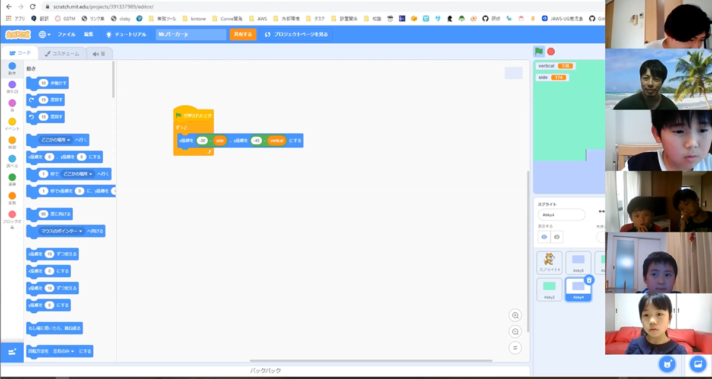Open the アプリ apps grid bookmark

(x=15, y=18)
